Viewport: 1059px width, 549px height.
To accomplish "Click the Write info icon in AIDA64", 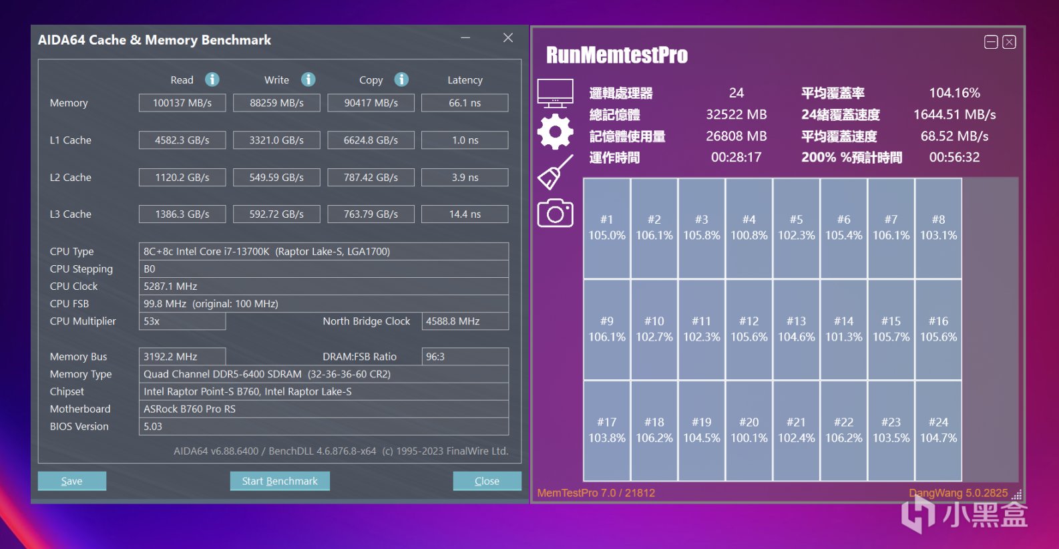I will 308,79.
